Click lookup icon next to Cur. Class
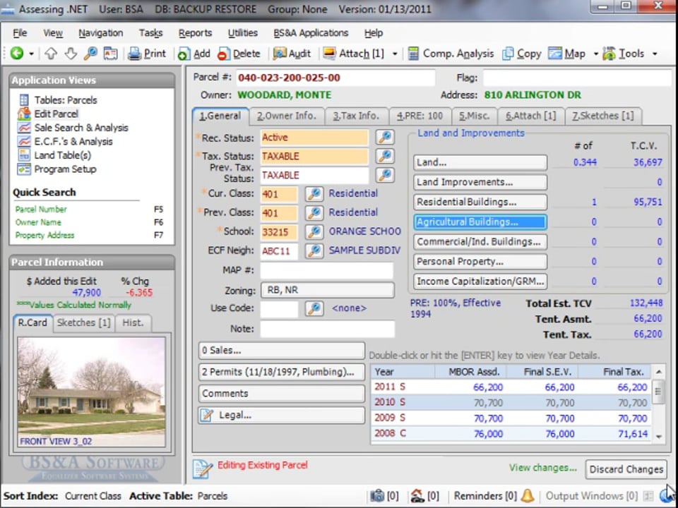Viewport: 678px width, 508px height. [314, 193]
